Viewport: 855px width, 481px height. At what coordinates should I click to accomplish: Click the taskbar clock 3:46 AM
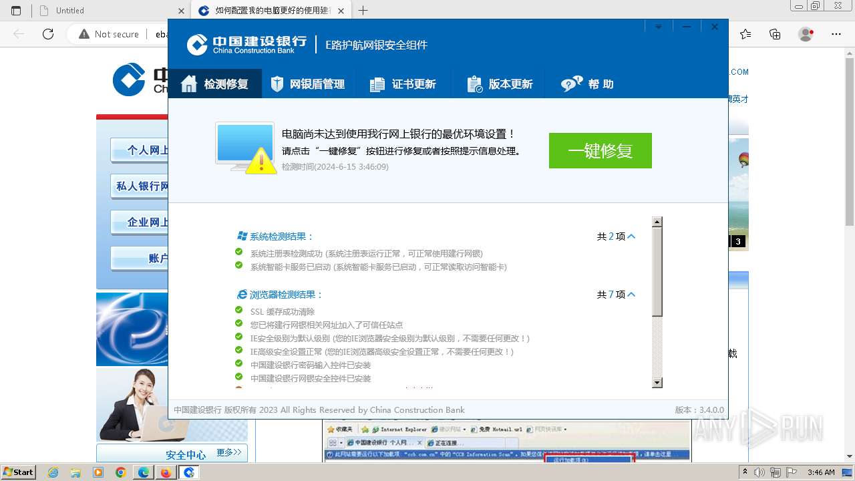point(821,472)
